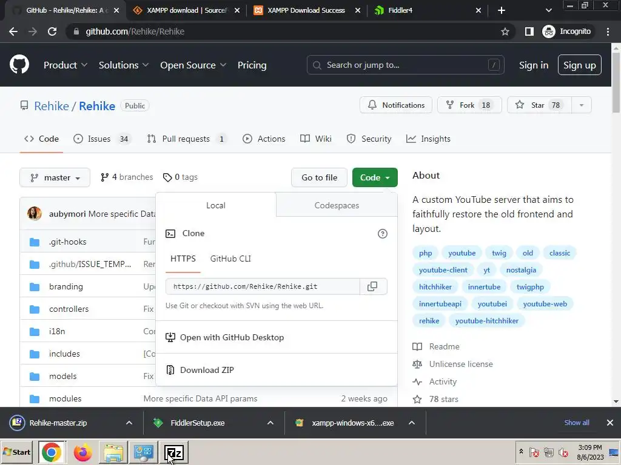Select the clone URL text field

[x=263, y=286]
